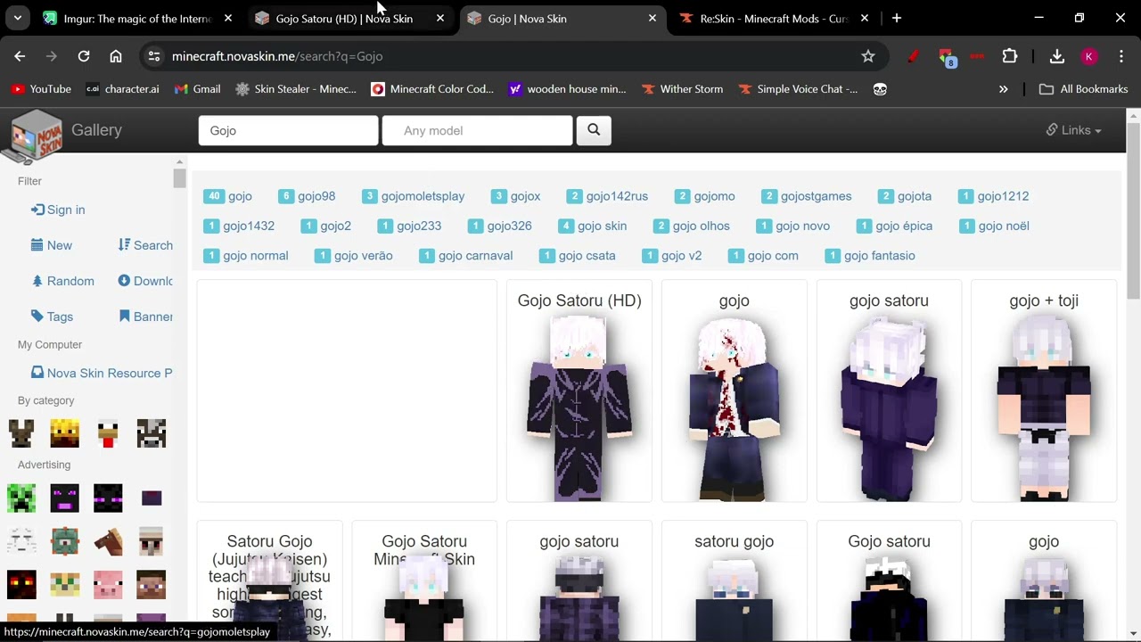The height and width of the screenshot is (642, 1141).
Task: Select the Steve face icon
Action: click(151, 585)
